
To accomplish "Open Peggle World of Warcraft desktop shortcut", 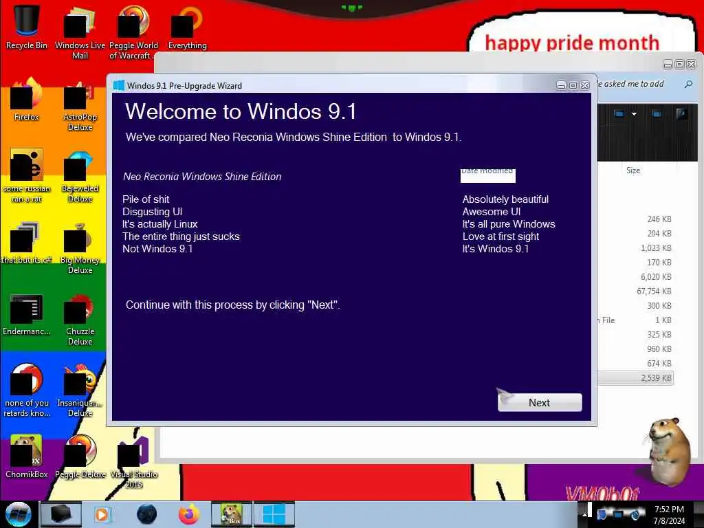I will (x=133, y=32).
